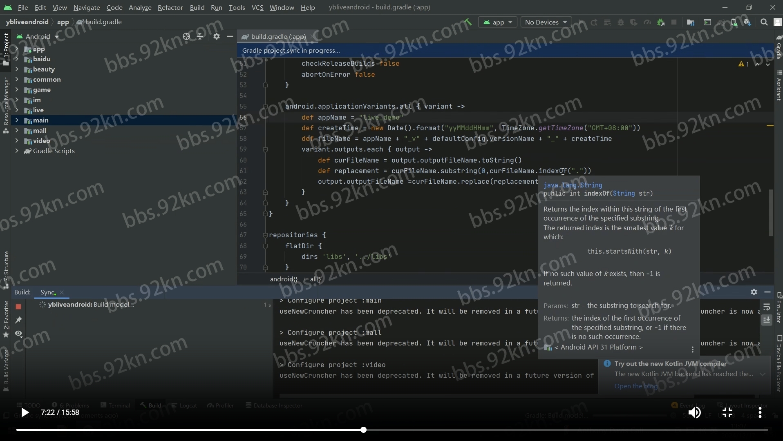Open the VCS menu
Screen dimensions: 783x441
(257, 7)
